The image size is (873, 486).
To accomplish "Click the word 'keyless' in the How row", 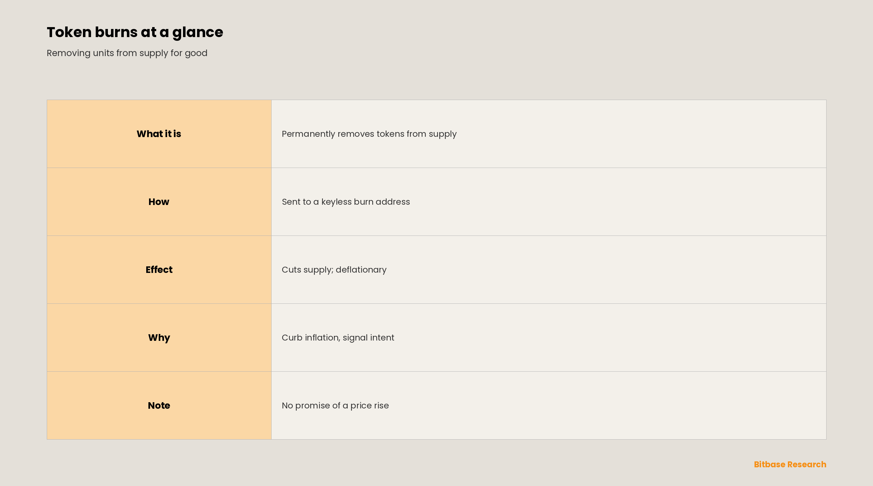I will coord(336,202).
